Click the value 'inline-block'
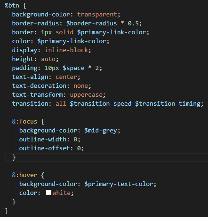 (x=66, y=50)
